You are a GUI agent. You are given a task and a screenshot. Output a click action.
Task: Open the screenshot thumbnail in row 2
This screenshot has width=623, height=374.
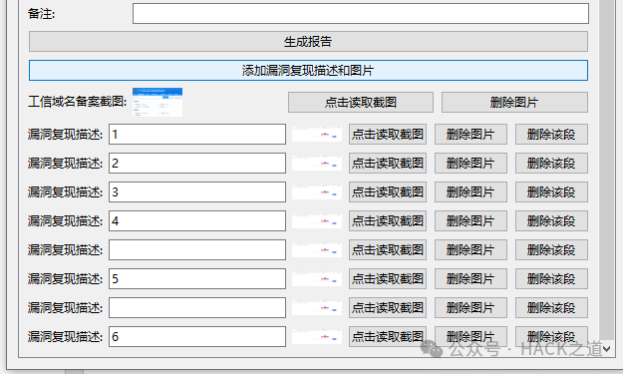[x=317, y=164]
